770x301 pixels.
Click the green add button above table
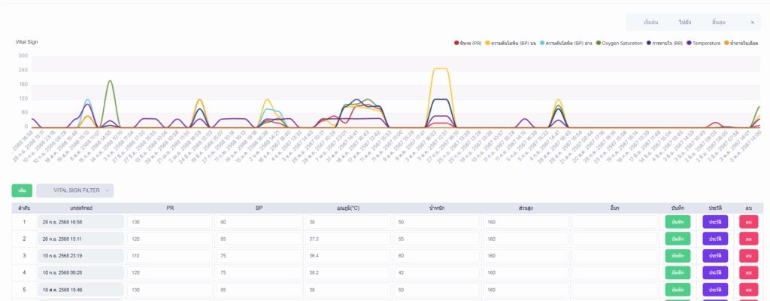pos(22,190)
